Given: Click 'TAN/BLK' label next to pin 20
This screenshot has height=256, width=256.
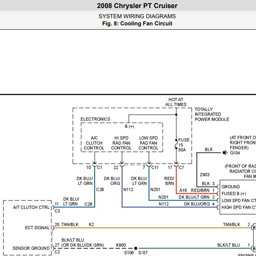Looking at the screenshot, I should (70, 224).
